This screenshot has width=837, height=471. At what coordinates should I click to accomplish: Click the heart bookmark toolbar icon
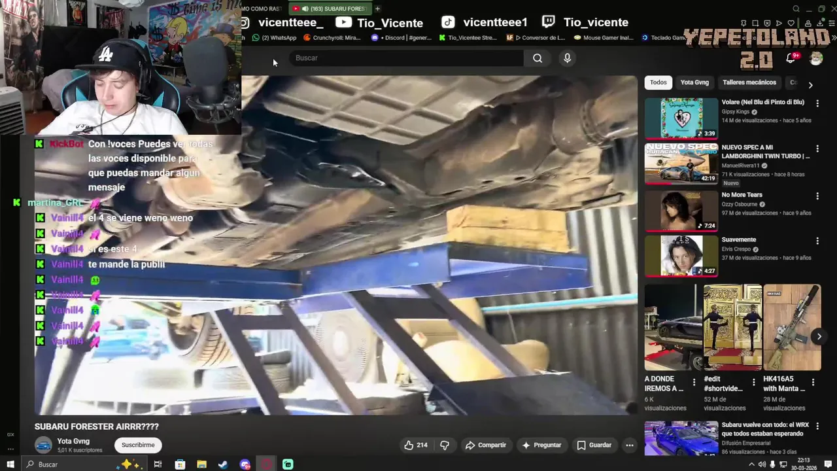[x=792, y=24]
